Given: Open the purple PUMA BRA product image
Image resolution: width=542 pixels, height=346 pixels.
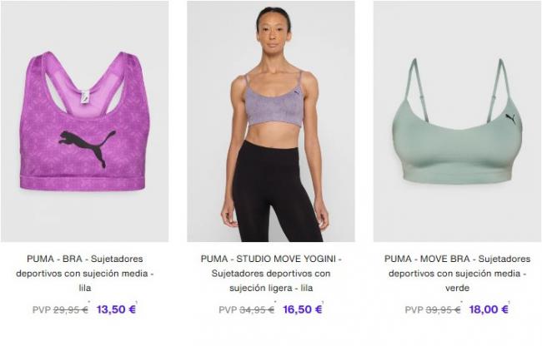Looking at the screenshot, I should [x=85, y=121].
